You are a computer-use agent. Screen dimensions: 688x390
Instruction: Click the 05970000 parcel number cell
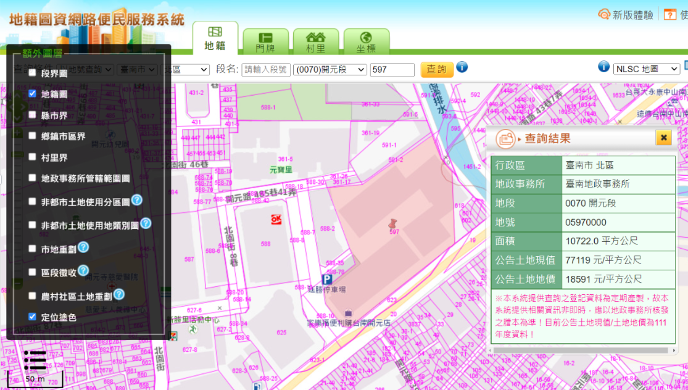[x=618, y=222]
